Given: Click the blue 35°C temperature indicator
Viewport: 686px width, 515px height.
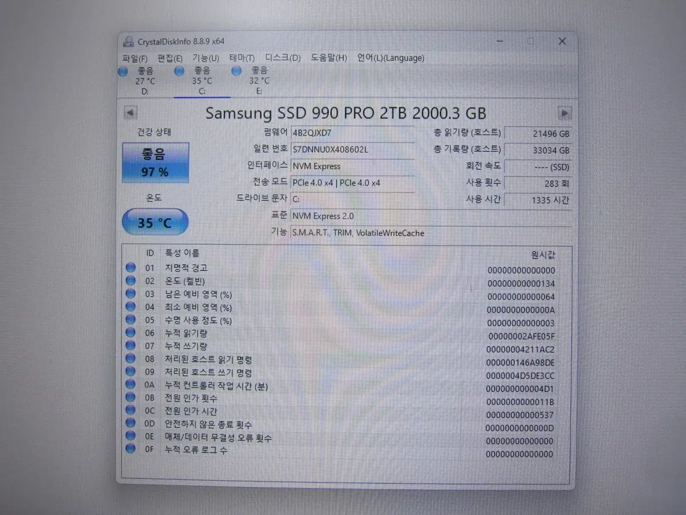Looking at the screenshot, I should (154, 222).
